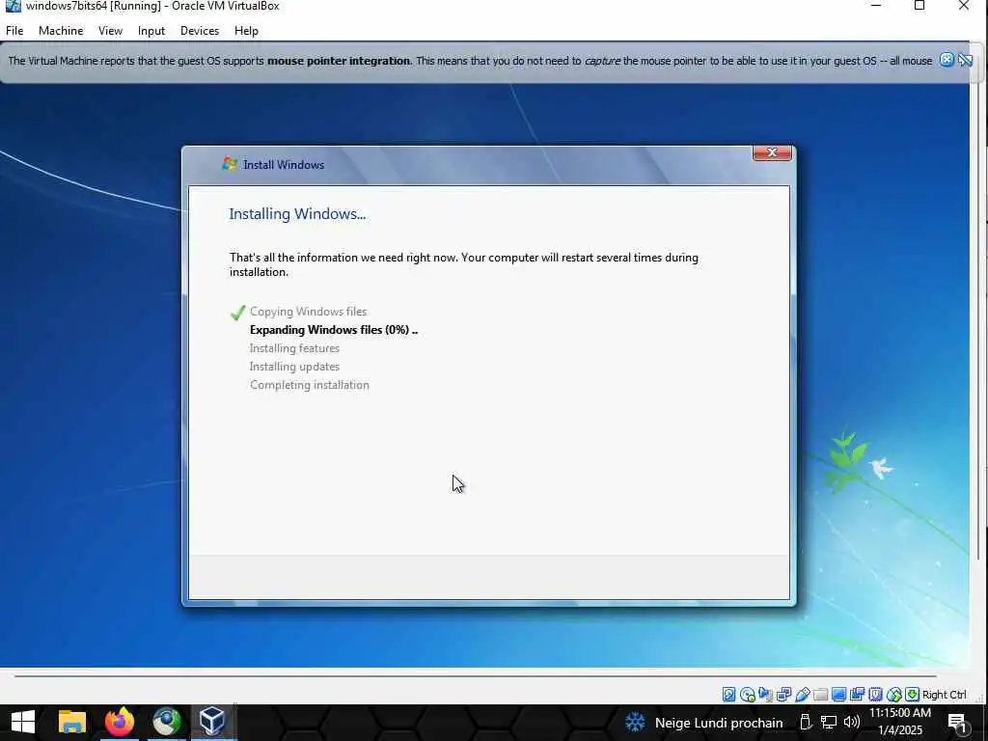Click the shared folders indicator icon
The height and width of the screenshot is (741, 988).
coord(820,695)
